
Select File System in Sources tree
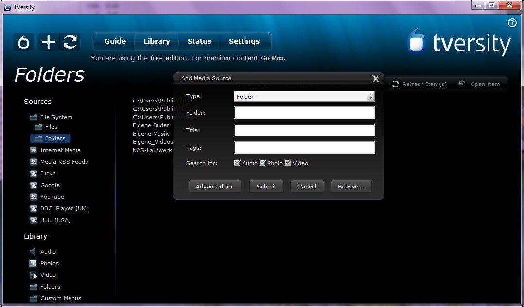[56, 117]
